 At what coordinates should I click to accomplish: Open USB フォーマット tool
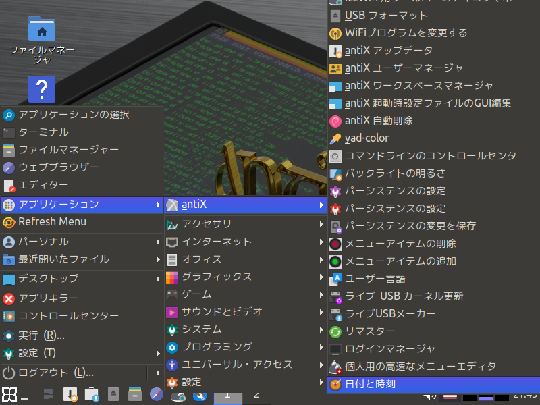click(433, 16)
